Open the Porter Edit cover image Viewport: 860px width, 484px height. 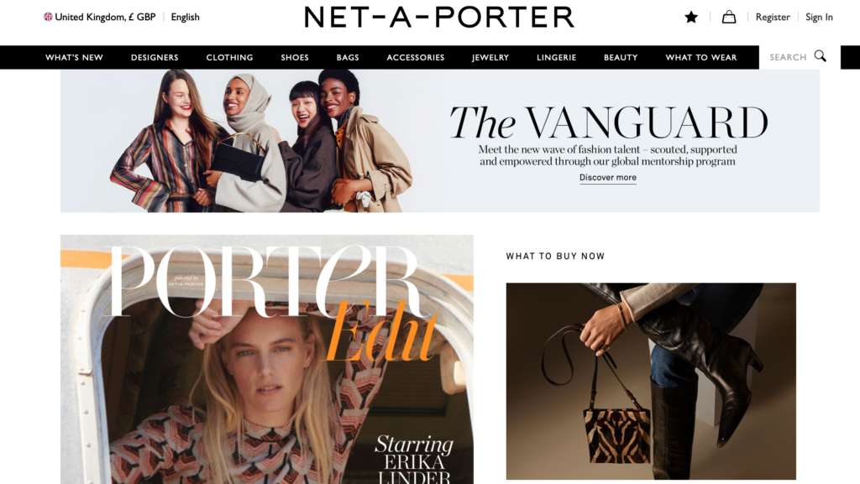point(267,359)
